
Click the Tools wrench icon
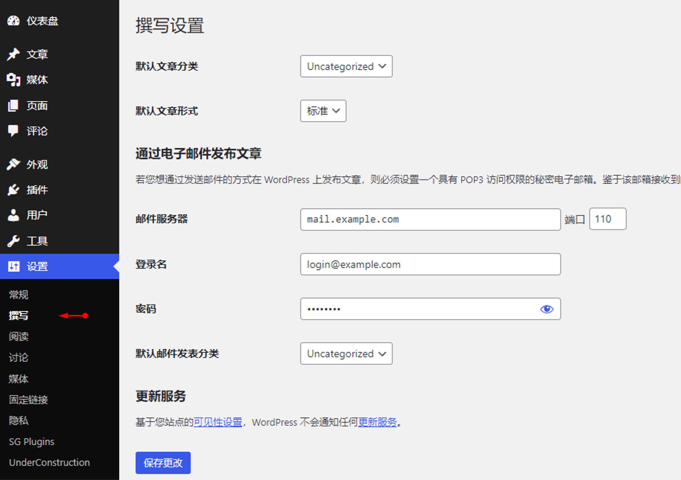tap(13, 241)
